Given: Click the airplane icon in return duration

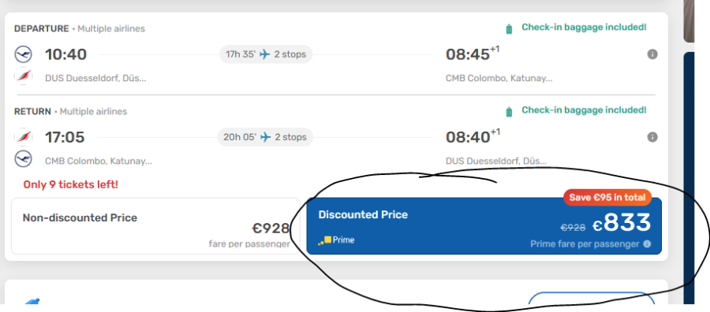Looking at the screenshot, I should (265, 137).
